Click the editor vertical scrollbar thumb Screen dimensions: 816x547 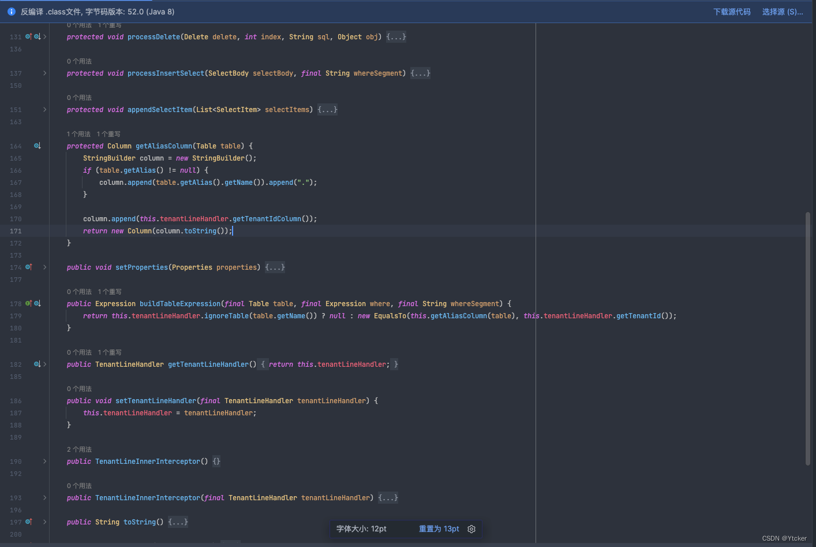click(x=807, y=338)
